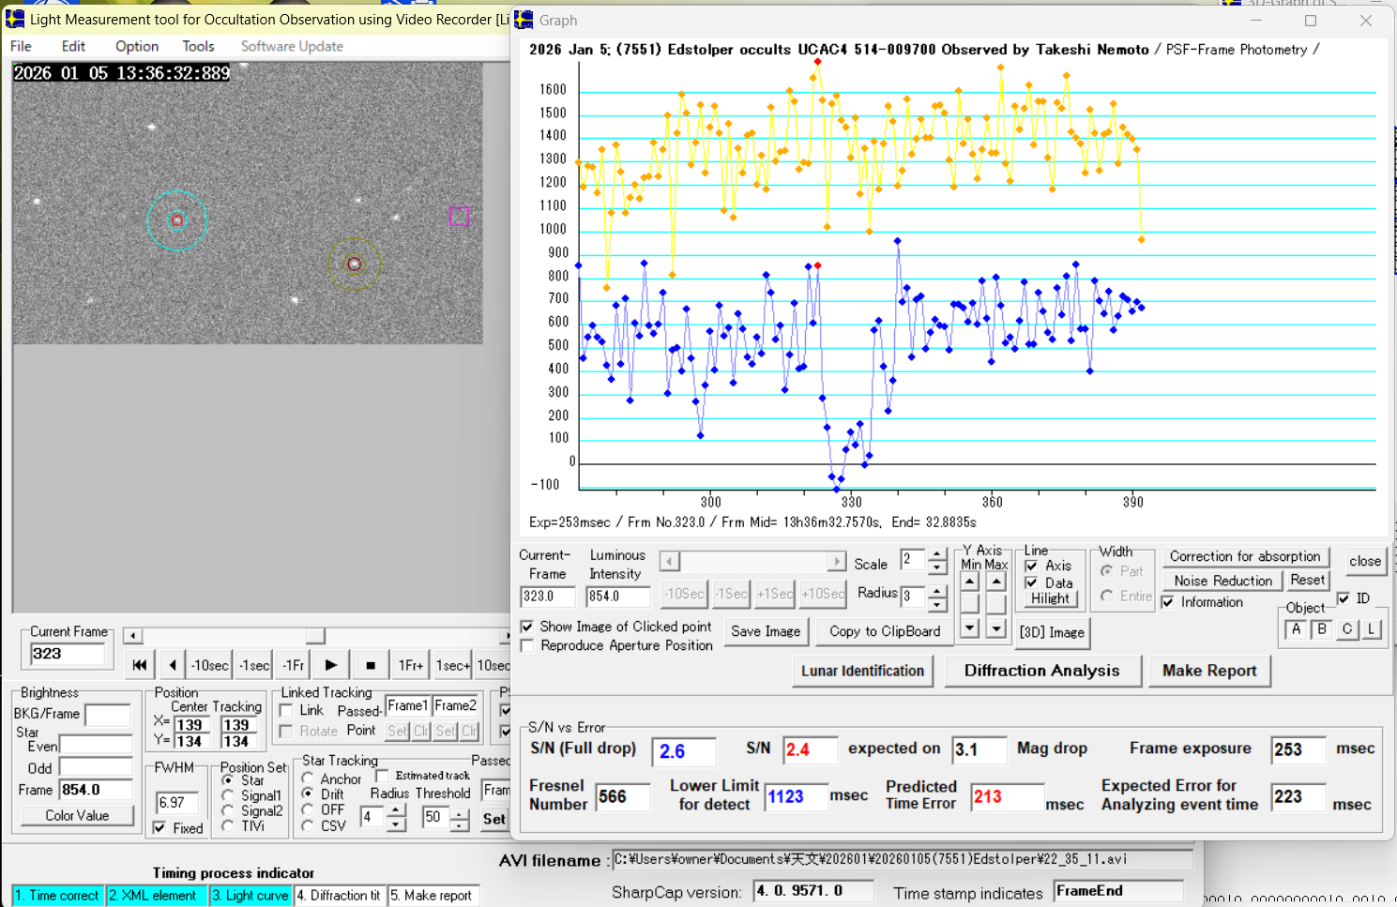Enable Reproduce Aperture Position checkbox
The width and height of the screenshot is (1397, 907).
[x=527, y=645]
